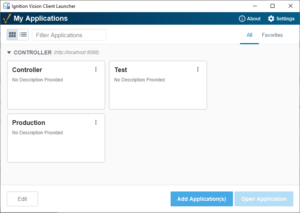Click the Edit button

point(22,199)
